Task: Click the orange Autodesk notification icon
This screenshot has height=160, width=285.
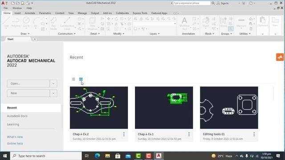Action: pos(280,57)
